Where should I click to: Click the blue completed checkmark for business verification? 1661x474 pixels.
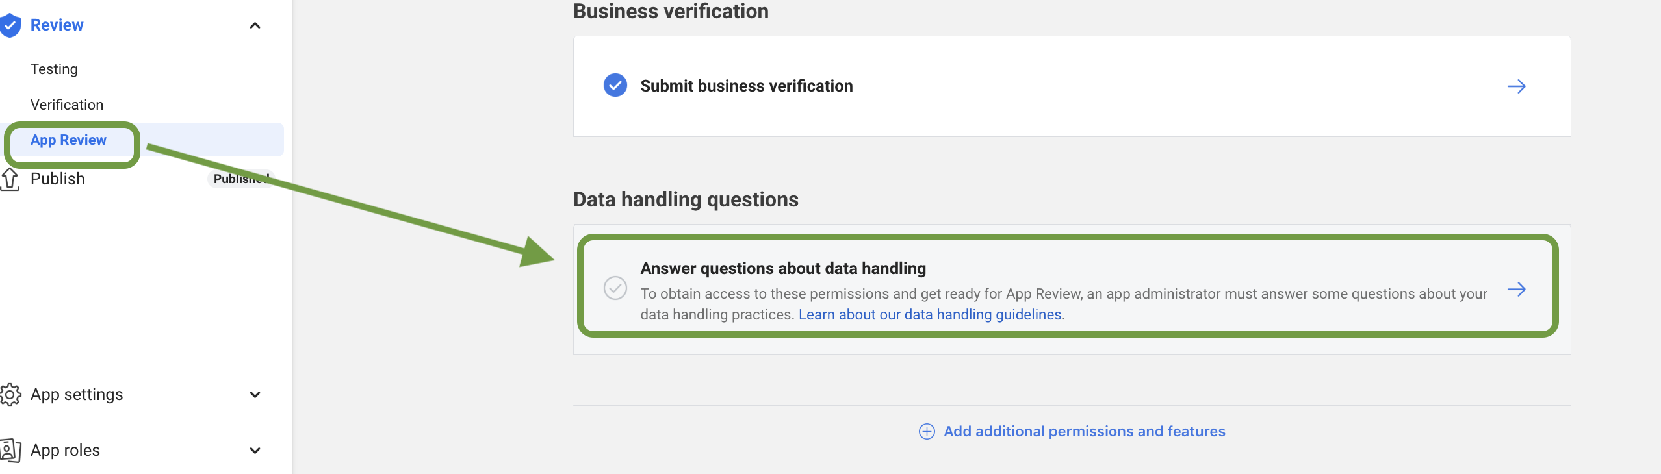point(615,85)
